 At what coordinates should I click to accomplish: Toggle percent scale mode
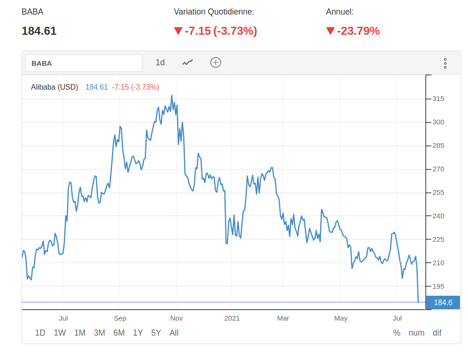point(397,333)
